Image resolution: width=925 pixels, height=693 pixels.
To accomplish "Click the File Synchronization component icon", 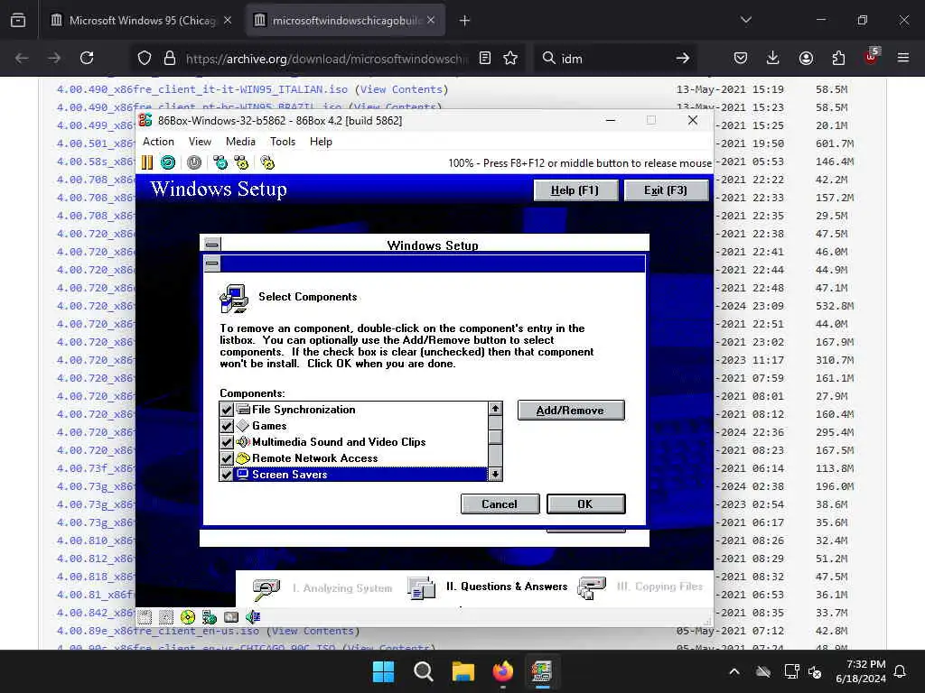I will pos(243,410).
